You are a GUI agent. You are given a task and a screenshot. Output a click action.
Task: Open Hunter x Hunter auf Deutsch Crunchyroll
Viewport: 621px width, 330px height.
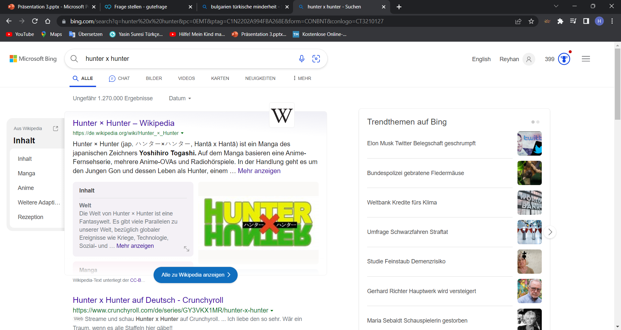[x=148, y=300]
